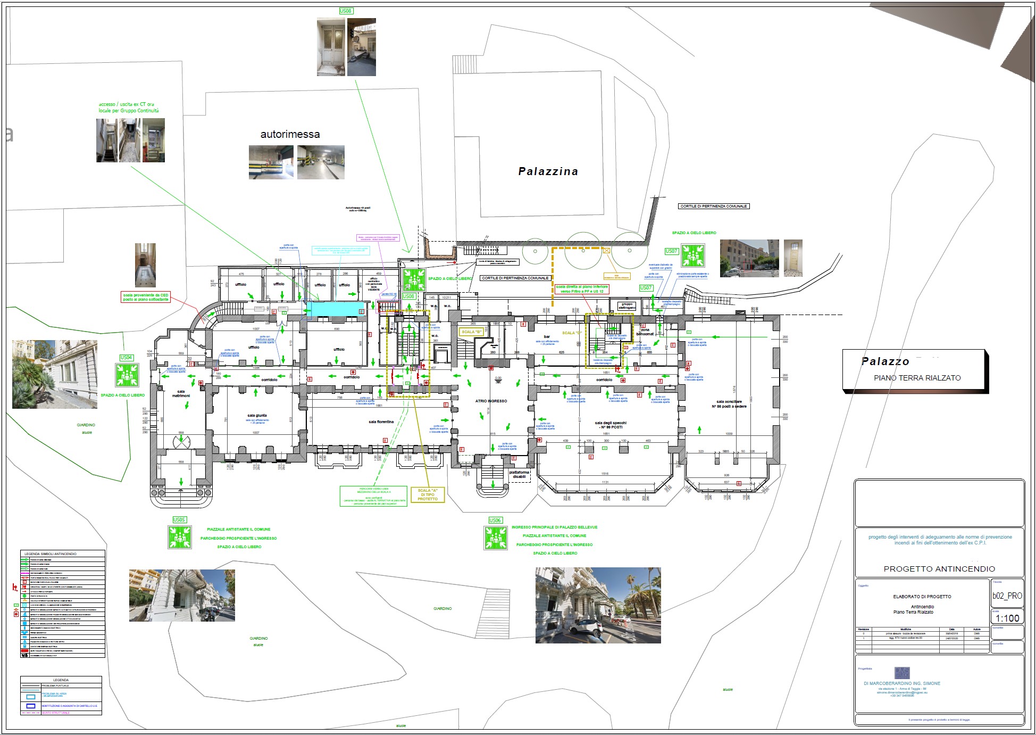1036x735 pixels.
Task: Click the wall hydrant symbol in the antincendio legend
Action: coord(24,587)
